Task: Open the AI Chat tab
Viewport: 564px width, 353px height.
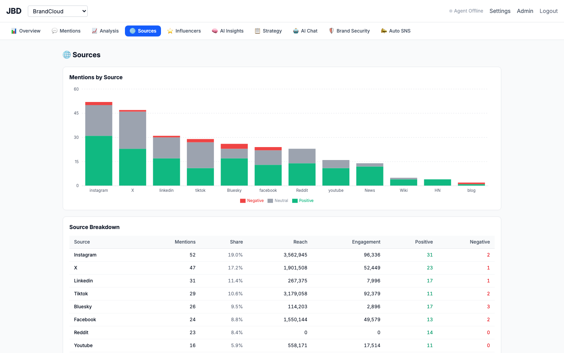Action: point(305,31)
